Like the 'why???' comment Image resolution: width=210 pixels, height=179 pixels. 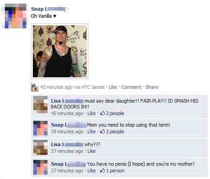pyautogui.click(x=91, y=151)
